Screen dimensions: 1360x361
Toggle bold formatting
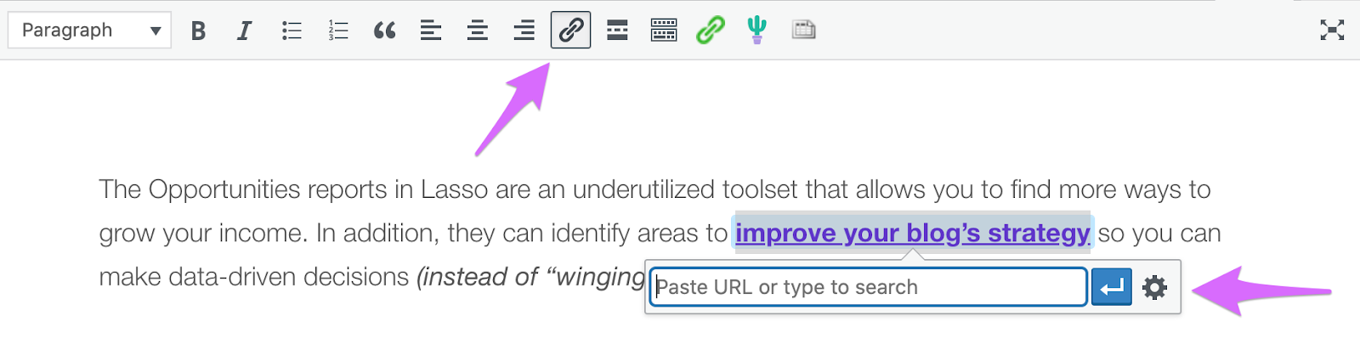coord(198,31)
